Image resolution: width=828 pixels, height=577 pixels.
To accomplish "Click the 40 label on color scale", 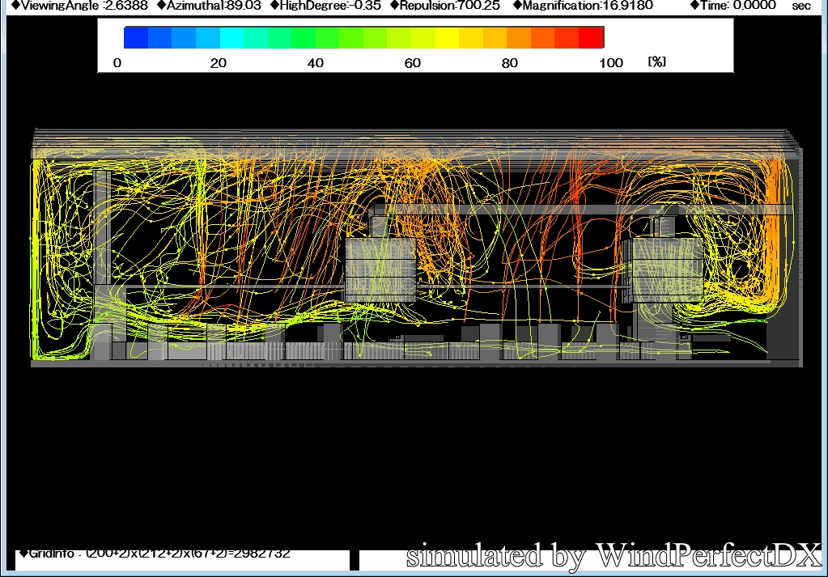I will pyautogui.click(x=316, y=63).
